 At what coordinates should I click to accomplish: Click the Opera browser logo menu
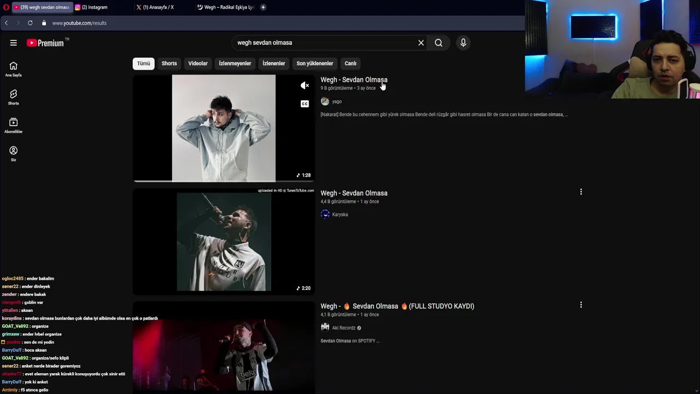(x=6, y=7)
